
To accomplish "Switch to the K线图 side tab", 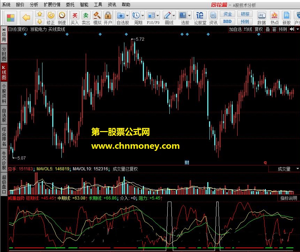I will [x=4, y=73].
